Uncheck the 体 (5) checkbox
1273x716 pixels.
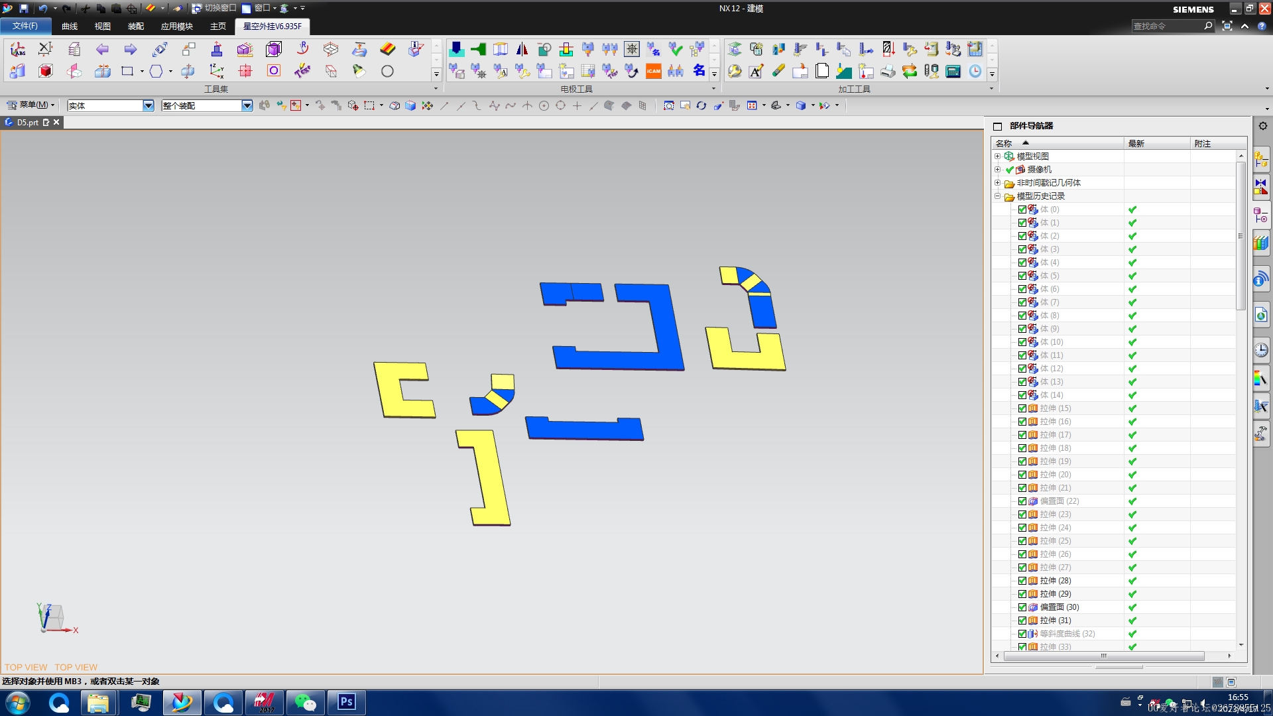1022,276
